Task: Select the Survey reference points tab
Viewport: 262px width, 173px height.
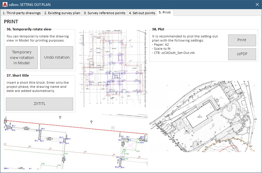Action: tap(104, 13)
